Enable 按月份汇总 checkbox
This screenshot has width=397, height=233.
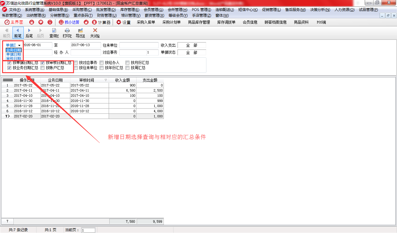tap(128, 63)
